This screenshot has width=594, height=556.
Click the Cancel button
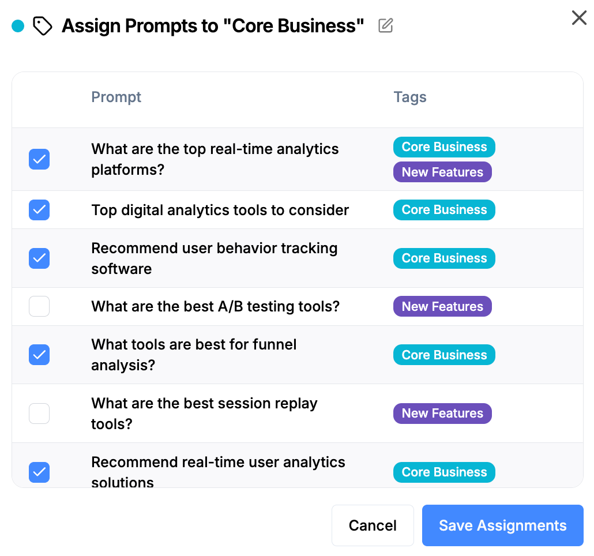(x=373, y=525)
